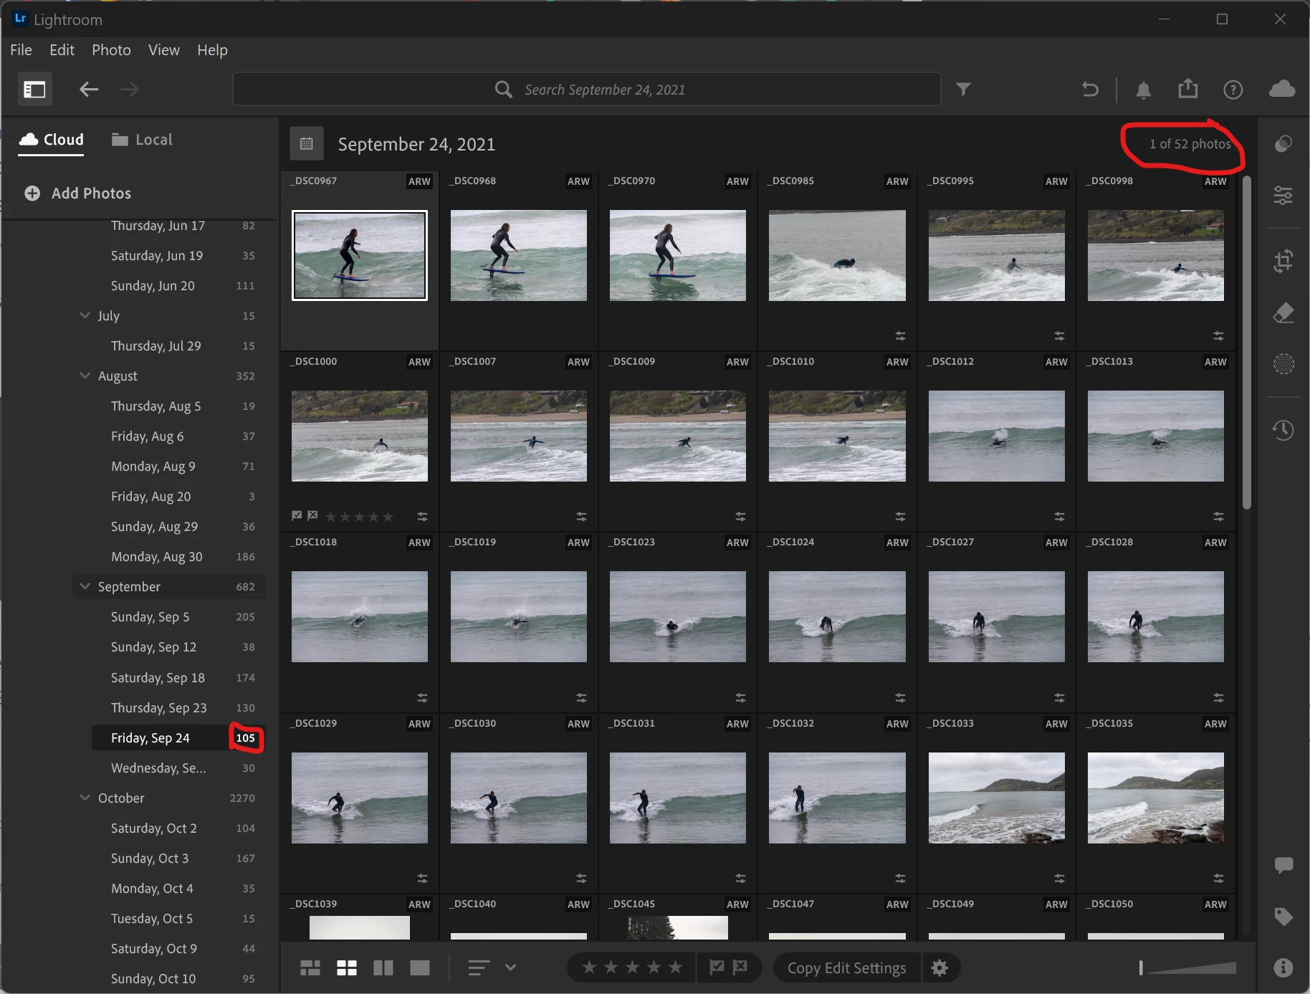Switch to the Cloud tab
Image resolution: width=1310 pixels, height=994 pixels.
click(x=52, y=140)
